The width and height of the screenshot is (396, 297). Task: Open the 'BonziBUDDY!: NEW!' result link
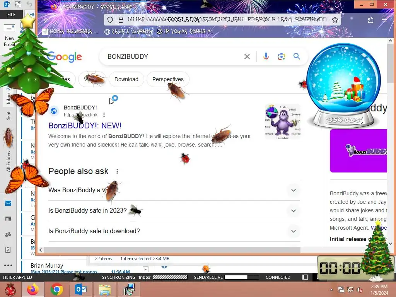coord(85,126)
